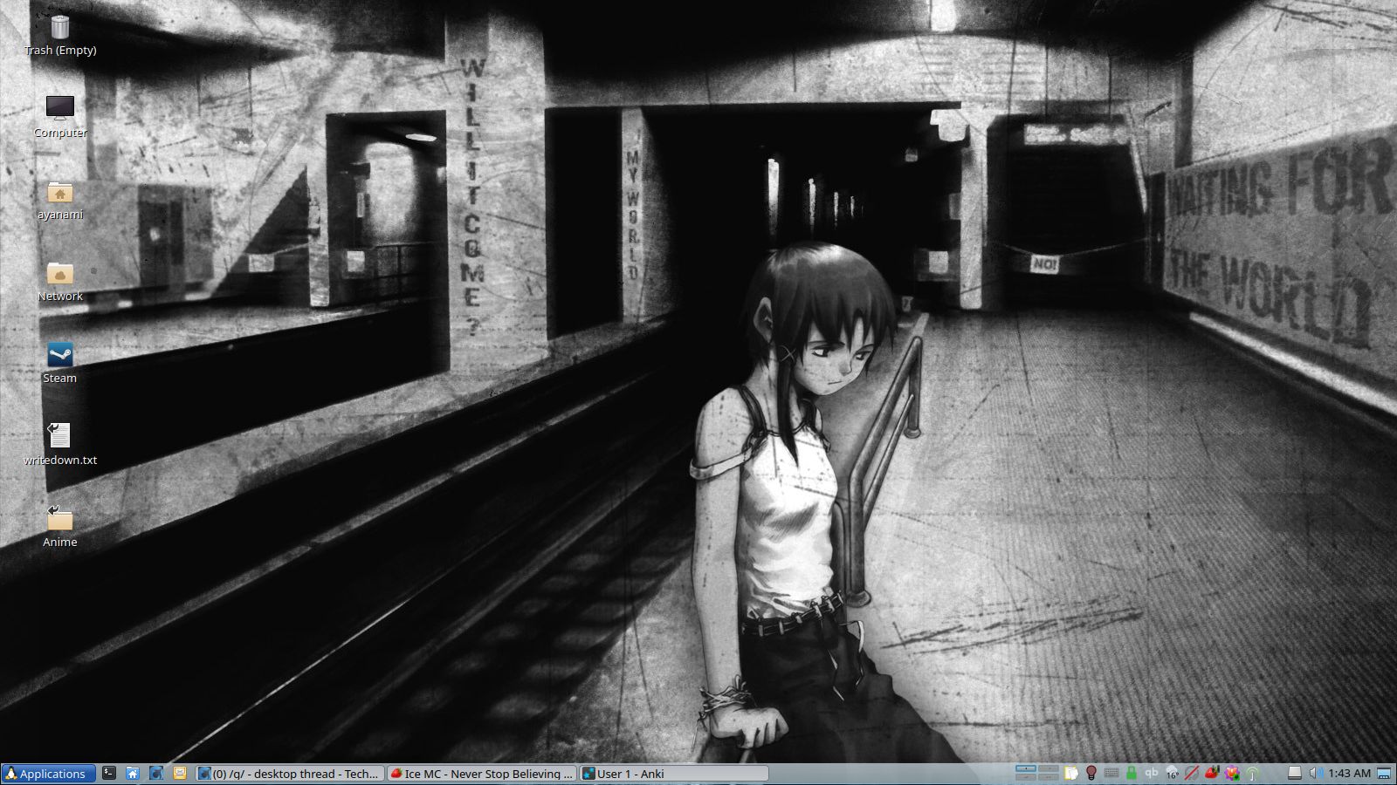Open the volume speaker tray icon
The image size is (1397, 785).
[1316, 773]
